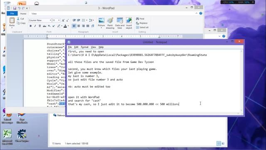
Task: Click the text highlight color marker
Action: point(59,26)
